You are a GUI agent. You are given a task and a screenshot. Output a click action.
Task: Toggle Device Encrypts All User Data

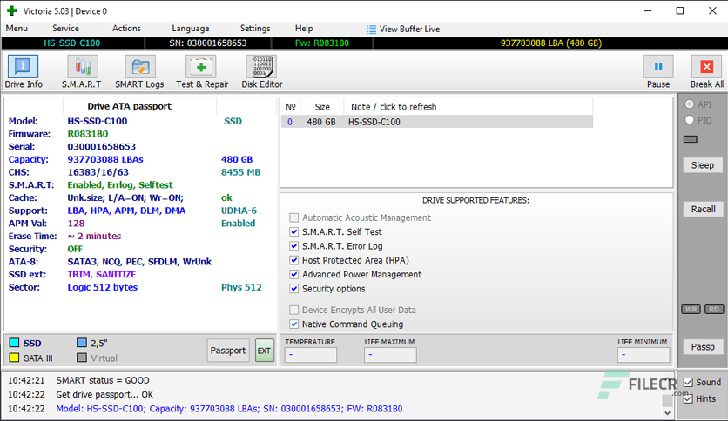click(x=293, y=310)
